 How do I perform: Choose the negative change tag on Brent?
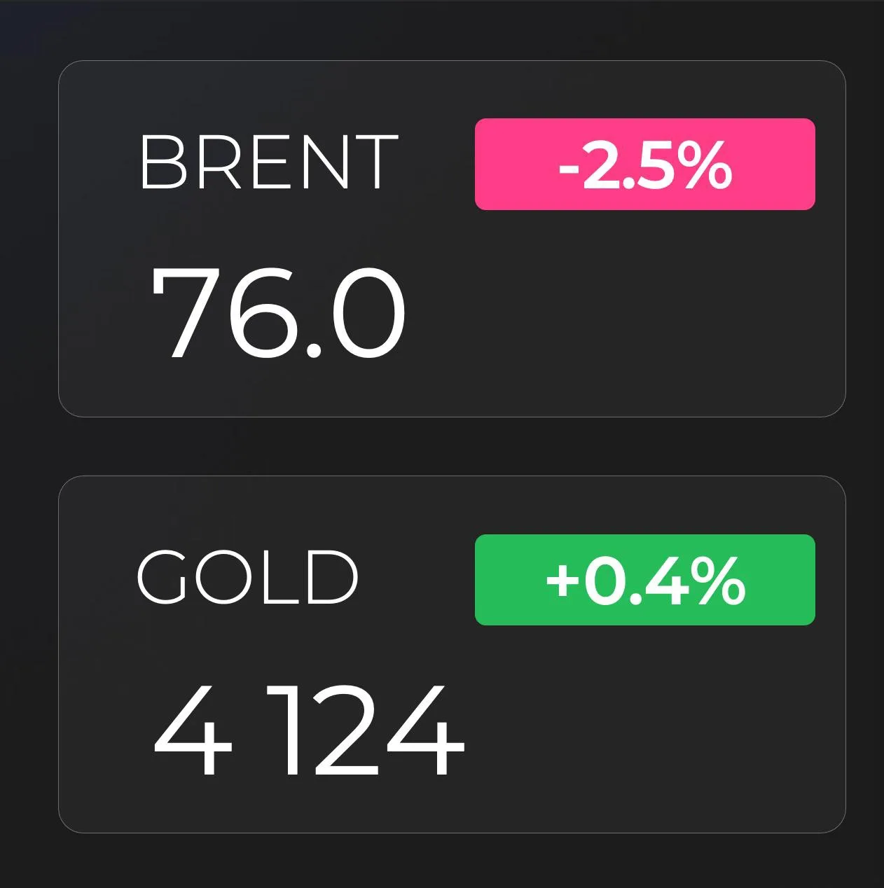pyautogui.click(x=645, y=165)
